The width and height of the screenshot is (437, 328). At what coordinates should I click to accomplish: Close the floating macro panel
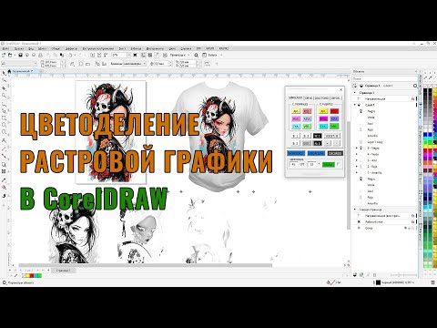tap(340, 89)
